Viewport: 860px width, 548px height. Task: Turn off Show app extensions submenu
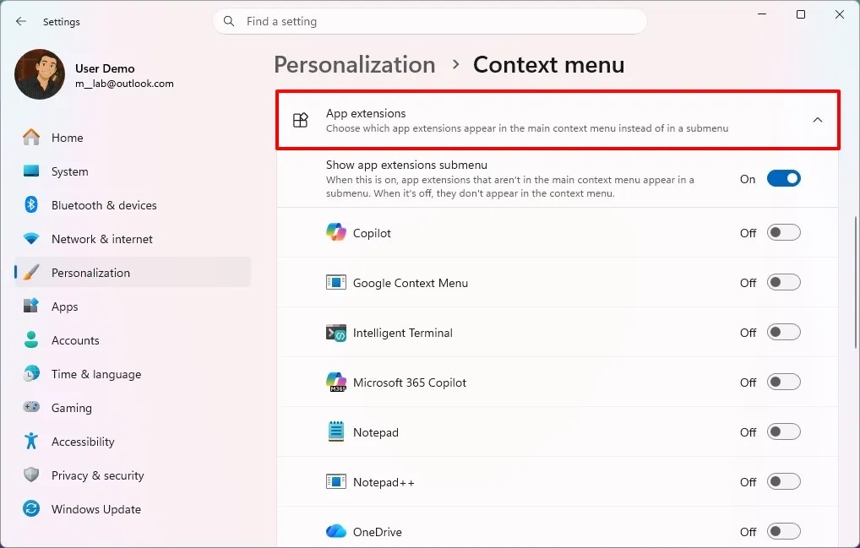coord(783,179)
